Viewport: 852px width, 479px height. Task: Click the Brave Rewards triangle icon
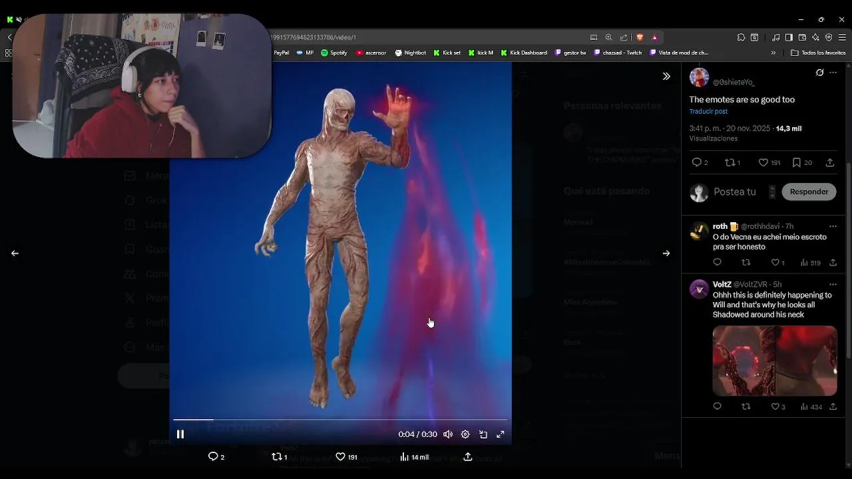pyautogui.click(x=654, y=37)
